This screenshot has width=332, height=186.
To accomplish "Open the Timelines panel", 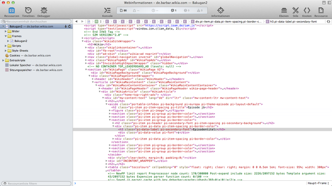I will point(28,12).
